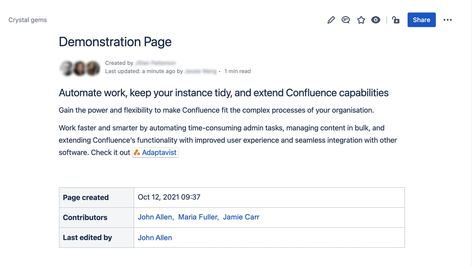Screen dimensions: 472x266
Task: Click 'Last updated: a minute ago' text
Action: (x=140, y=71)
